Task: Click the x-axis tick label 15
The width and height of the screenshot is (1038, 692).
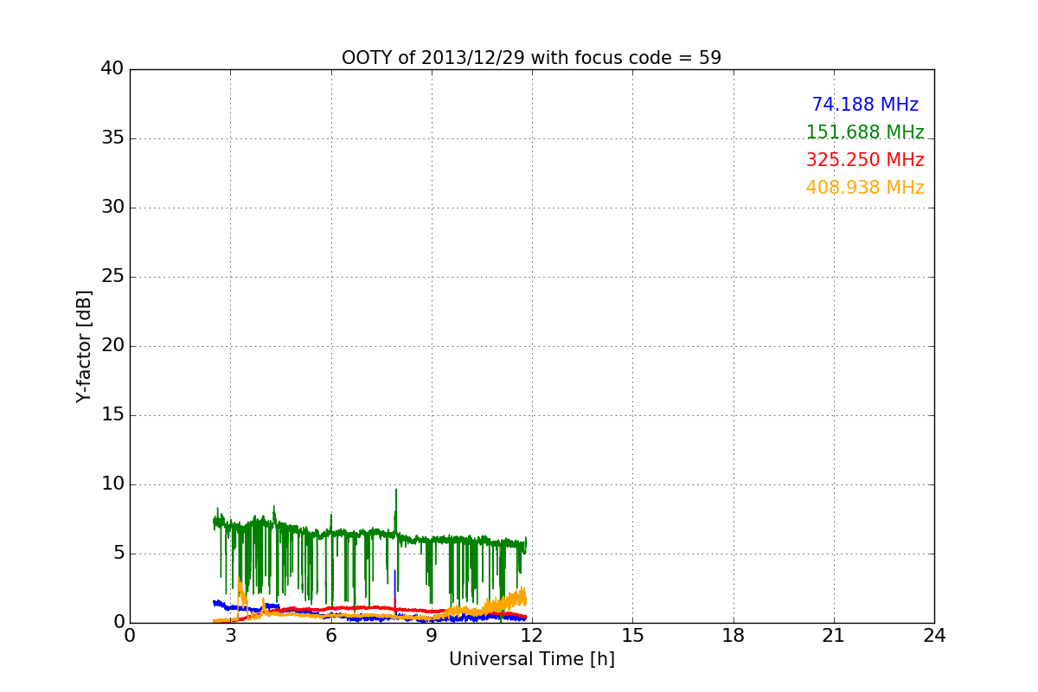Action: [x=632, y=636]
